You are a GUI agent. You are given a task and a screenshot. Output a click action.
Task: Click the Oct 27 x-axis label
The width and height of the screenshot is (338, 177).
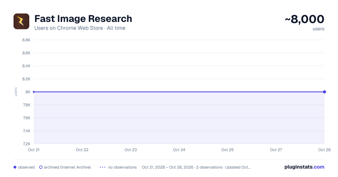pos(276,150)
